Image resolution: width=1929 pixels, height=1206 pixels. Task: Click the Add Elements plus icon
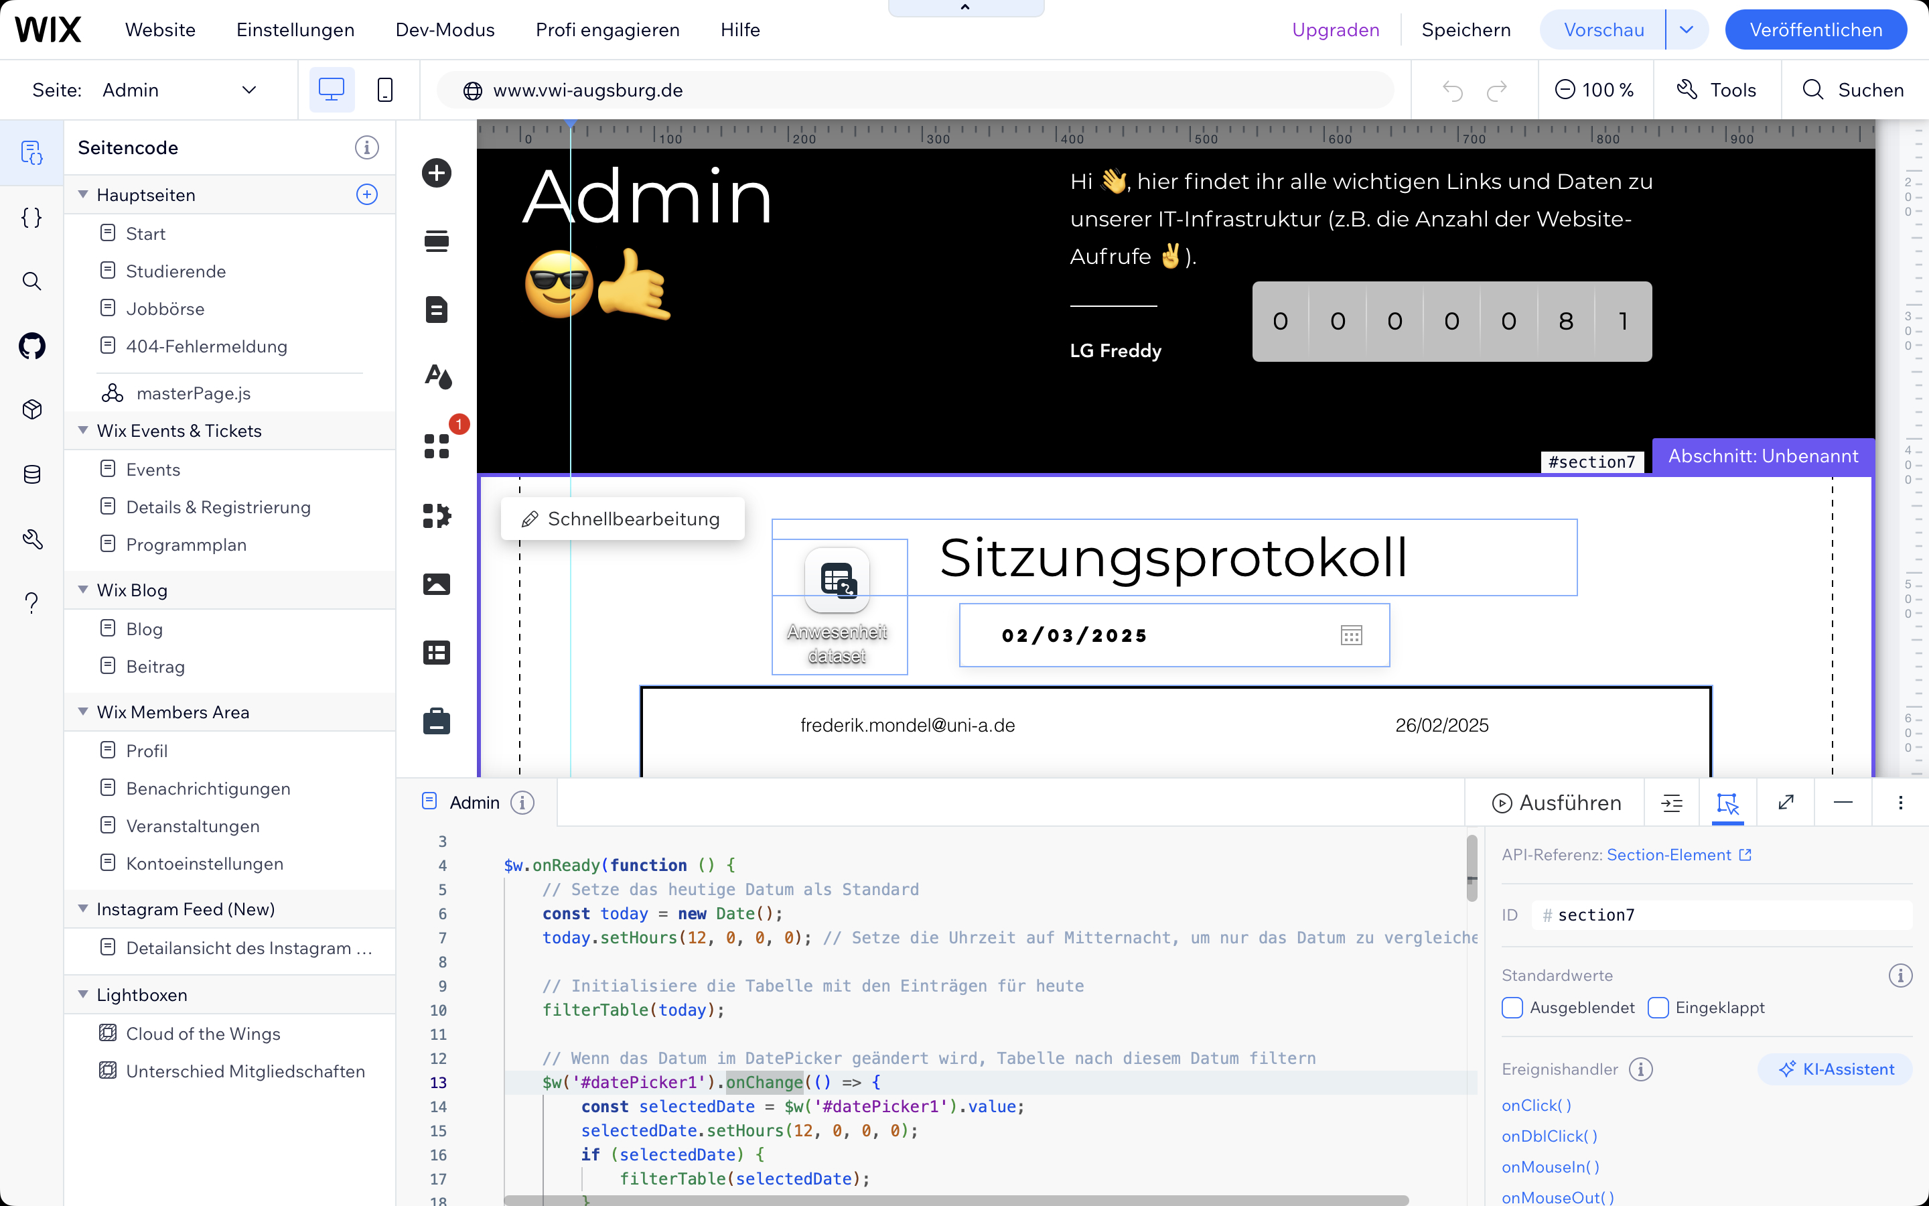click(436, 173)
